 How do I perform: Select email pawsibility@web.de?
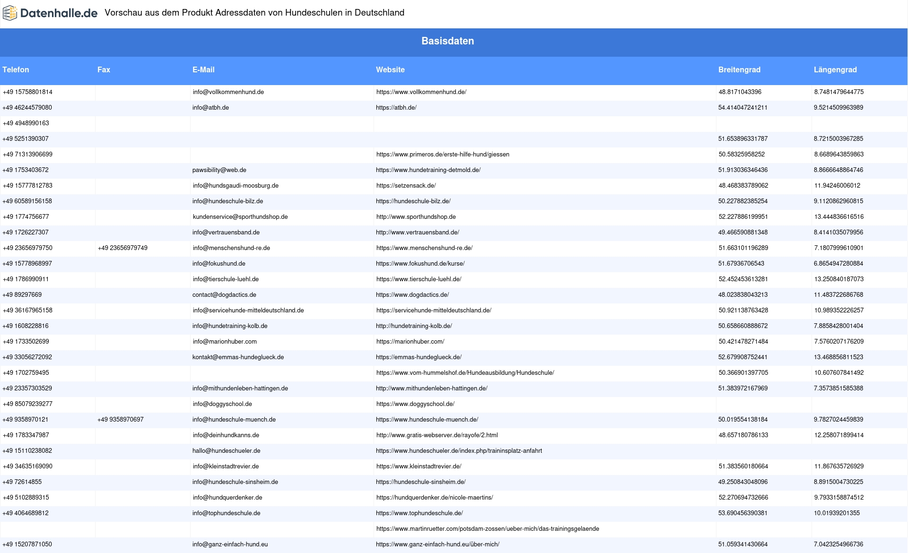(x=219, y=170)
